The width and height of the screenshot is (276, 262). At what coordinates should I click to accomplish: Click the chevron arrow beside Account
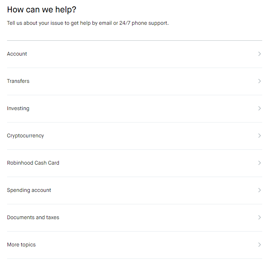(x=259, y=54)
